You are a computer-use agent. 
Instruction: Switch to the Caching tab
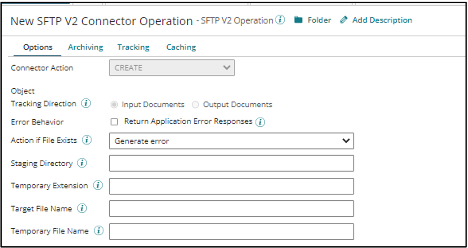(181, 47)
